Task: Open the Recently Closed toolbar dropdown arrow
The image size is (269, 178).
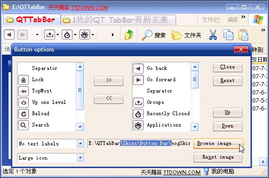Action: coord(75,35)
